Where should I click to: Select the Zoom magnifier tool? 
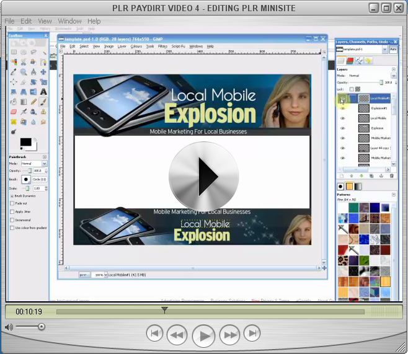point(24,72)
